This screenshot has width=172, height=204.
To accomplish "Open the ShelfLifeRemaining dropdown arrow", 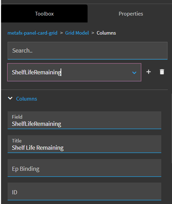I will 134,73.
